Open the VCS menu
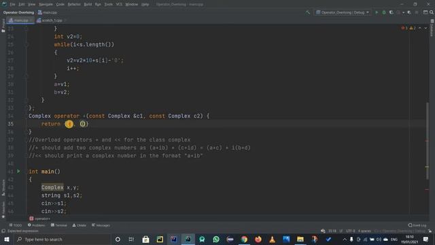This screenshot has height=245, width=435. click(x=119, y=5)
